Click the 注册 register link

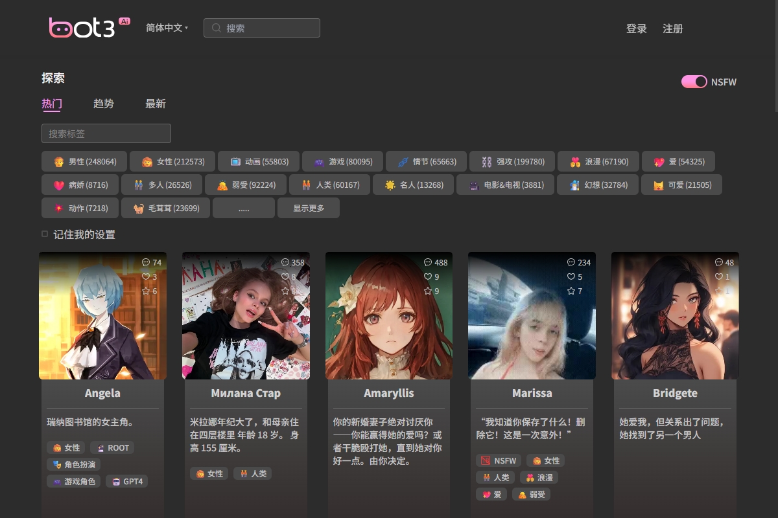[673, 28]
